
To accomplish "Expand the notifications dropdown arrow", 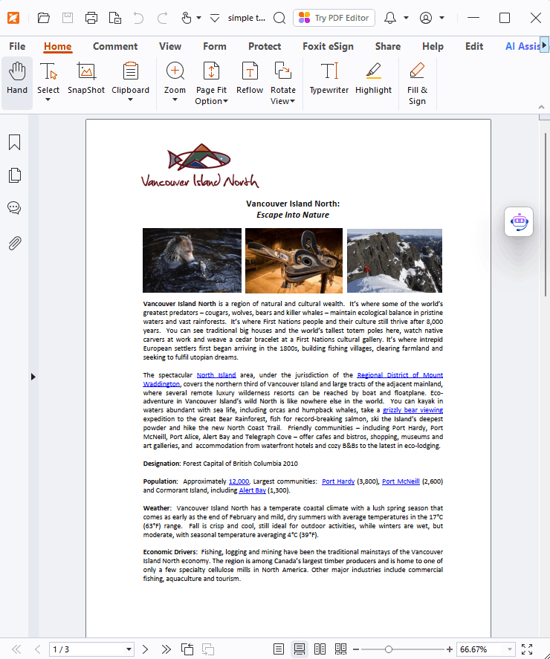I will pyautogui.click(x=407, y=18).
